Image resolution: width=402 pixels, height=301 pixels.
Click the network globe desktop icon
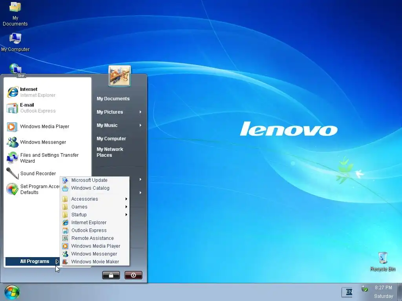click(15, 69)
